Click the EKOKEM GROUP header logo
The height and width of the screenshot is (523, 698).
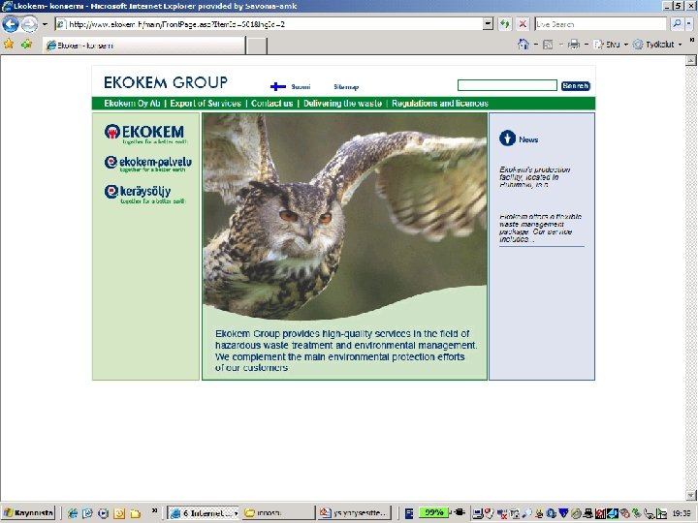click(166, 82)
